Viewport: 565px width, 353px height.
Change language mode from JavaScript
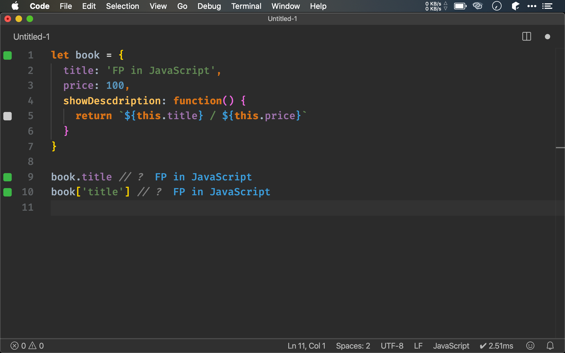click(451, 346)
